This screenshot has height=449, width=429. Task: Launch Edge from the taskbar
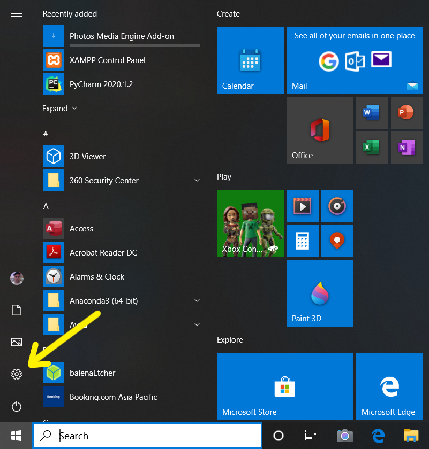tap(378, 436)
